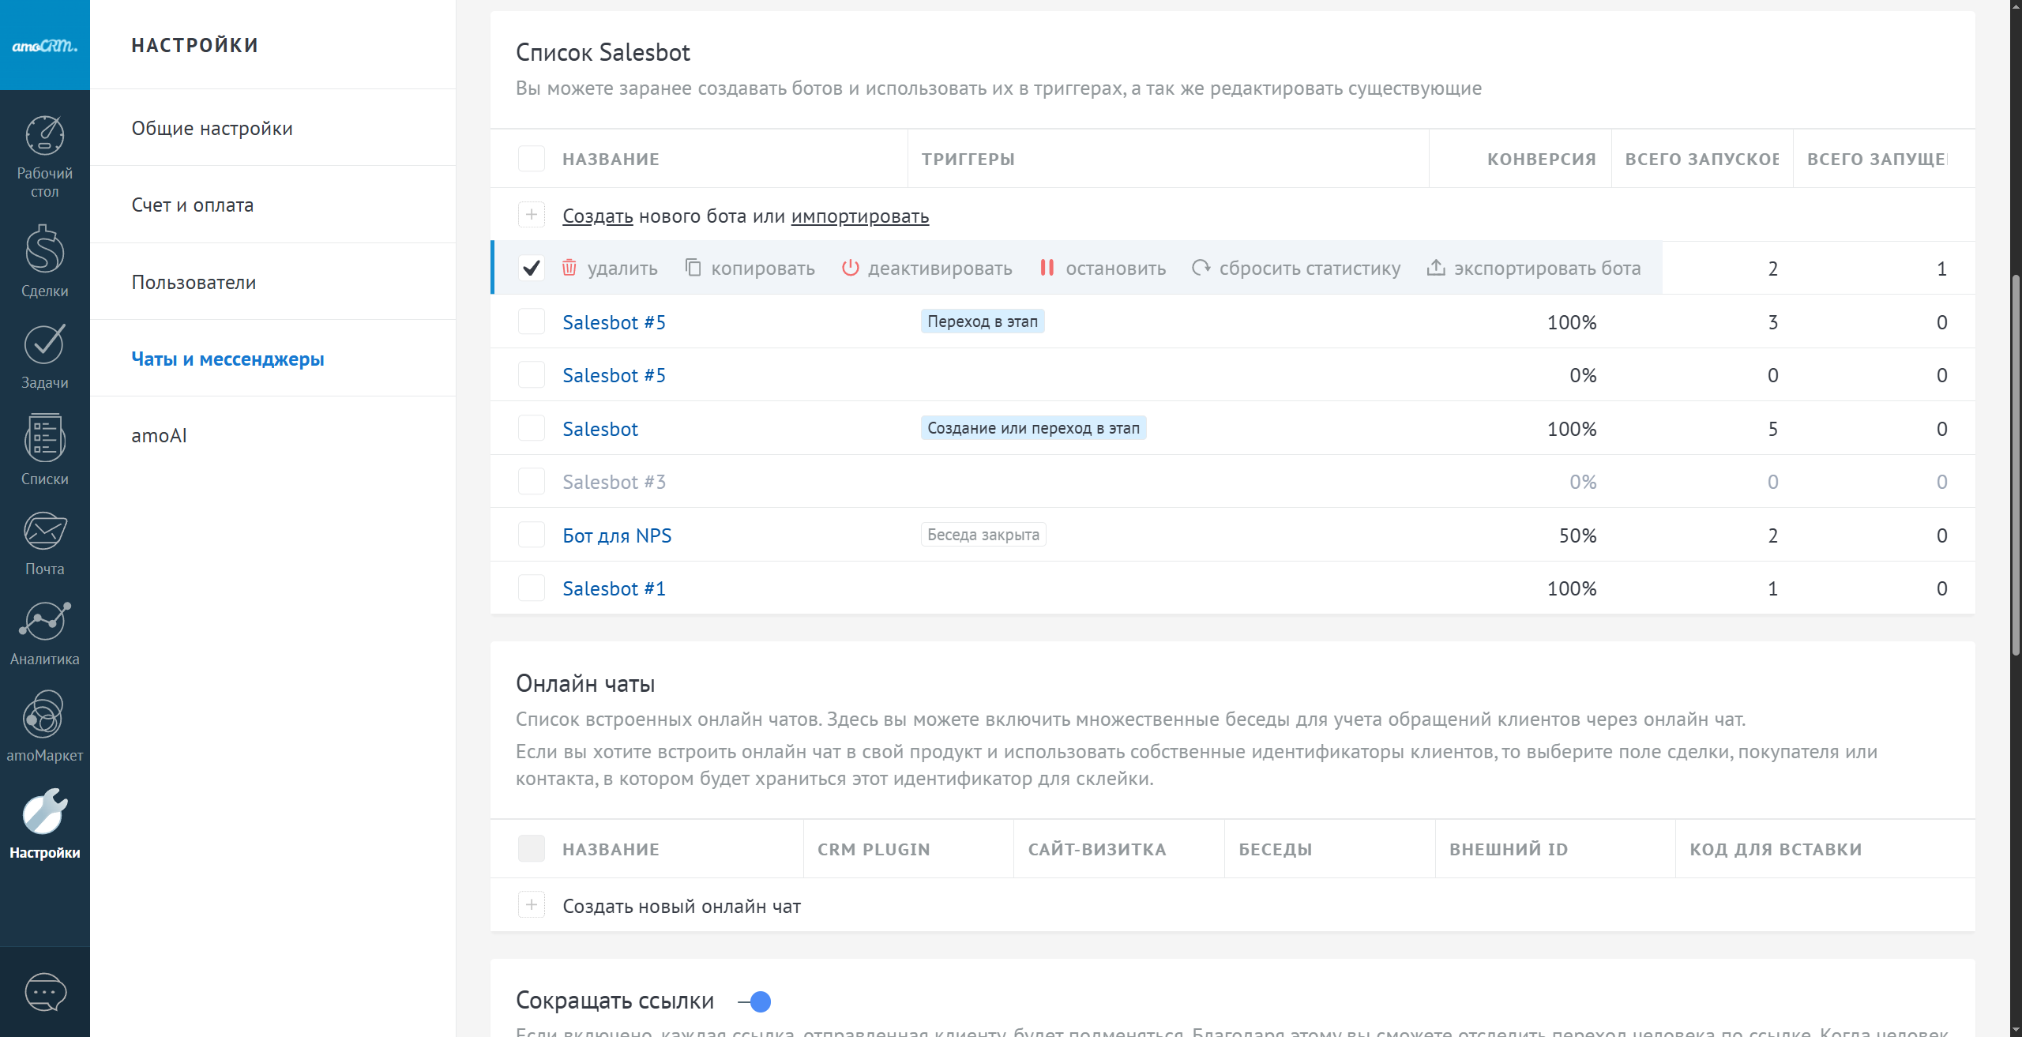Click plus icon for new online chat

(x=532, y=905)
